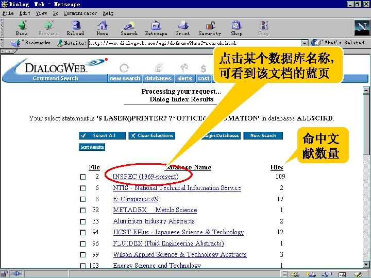Stop page loading icon
The image size is (371, 278).
pos(264,28)
